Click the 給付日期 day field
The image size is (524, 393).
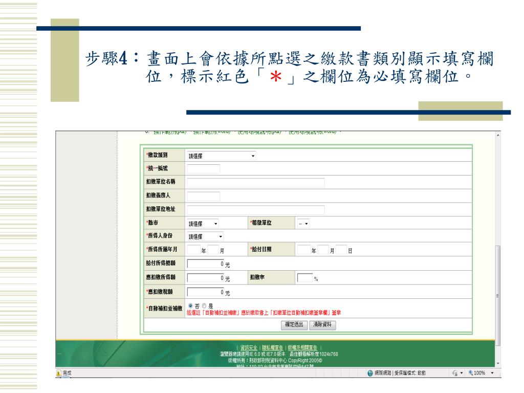(x=341, y=250)
